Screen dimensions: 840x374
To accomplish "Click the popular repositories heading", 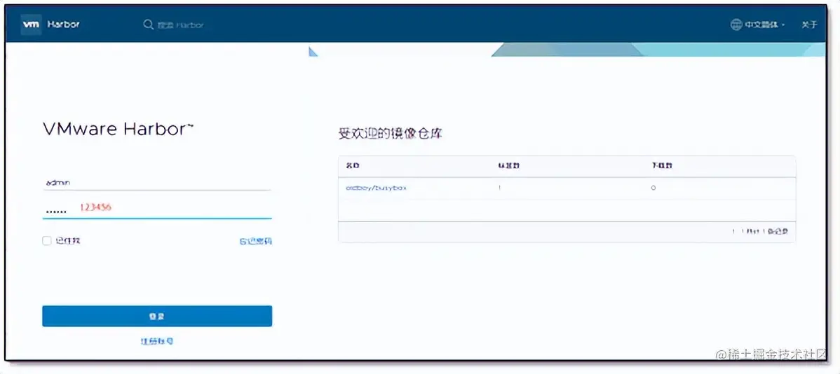I will [391, 133].
